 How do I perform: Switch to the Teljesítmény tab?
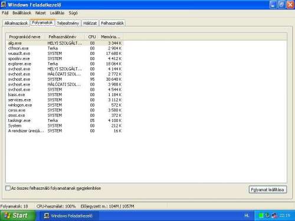[68, 23]
